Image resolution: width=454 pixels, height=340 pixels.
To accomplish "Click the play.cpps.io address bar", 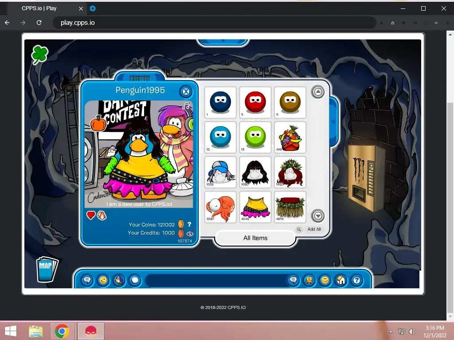I will coord(214,23).
